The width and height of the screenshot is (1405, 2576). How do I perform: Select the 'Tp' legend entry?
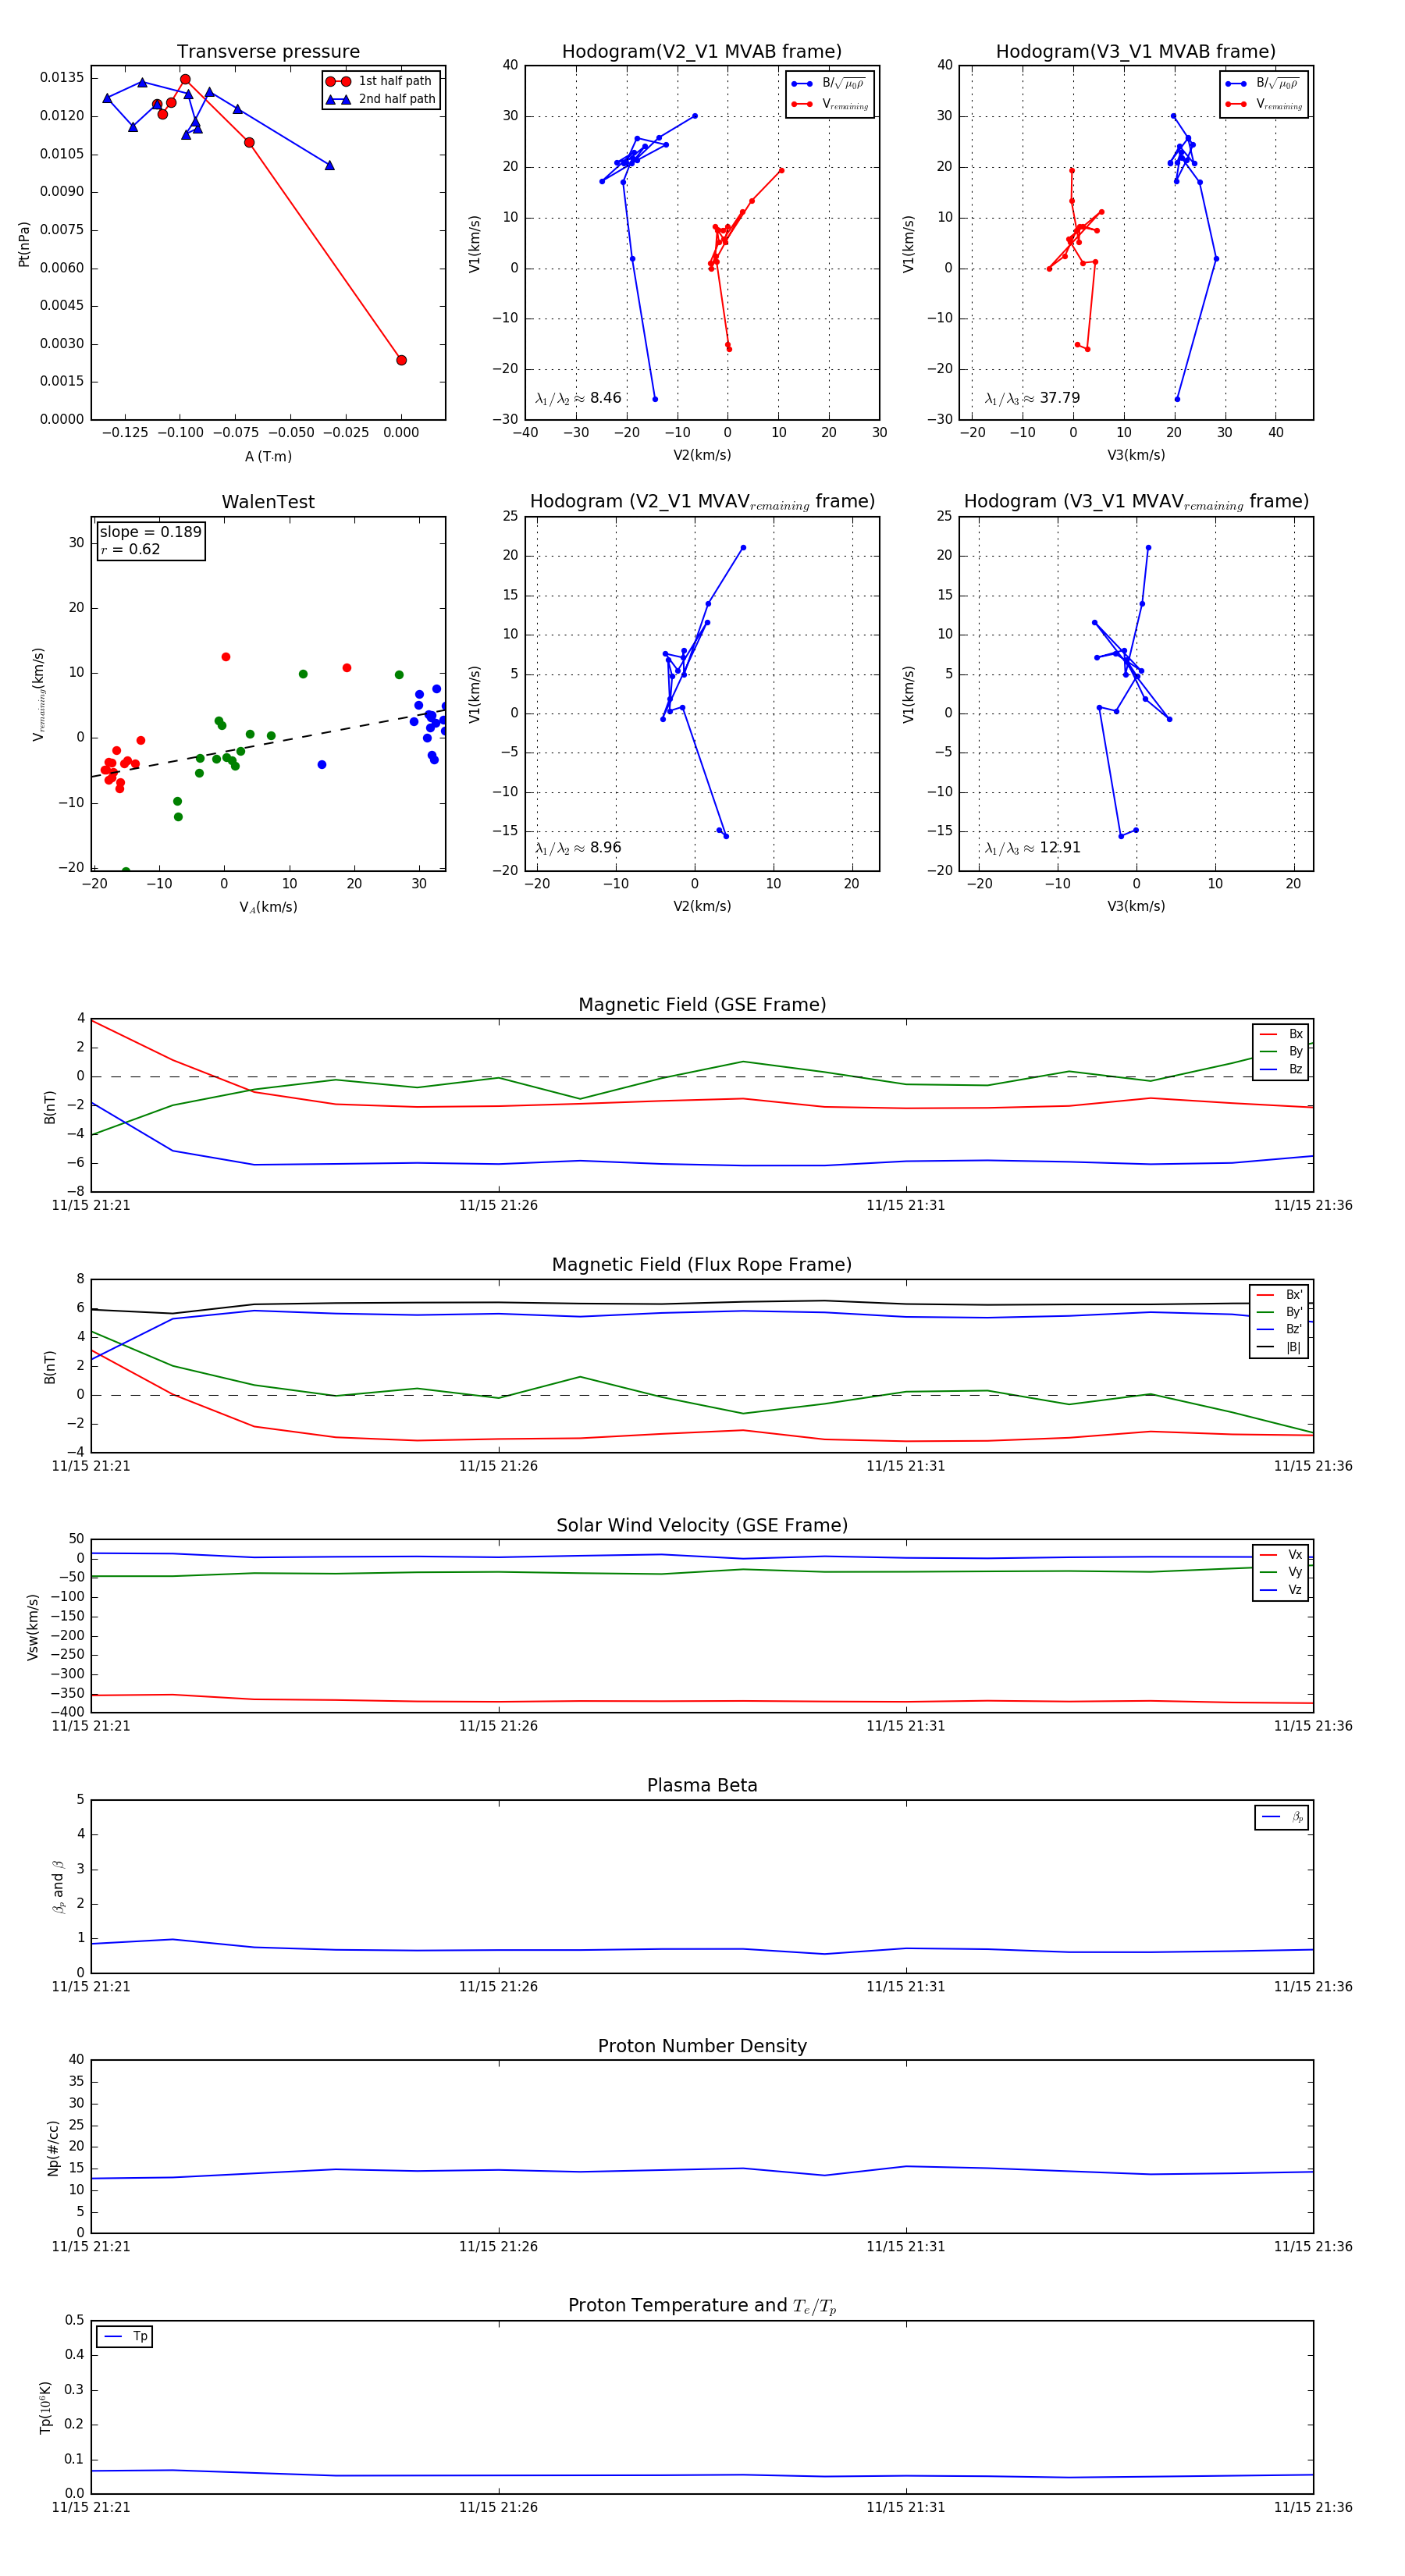(126, 2337)
